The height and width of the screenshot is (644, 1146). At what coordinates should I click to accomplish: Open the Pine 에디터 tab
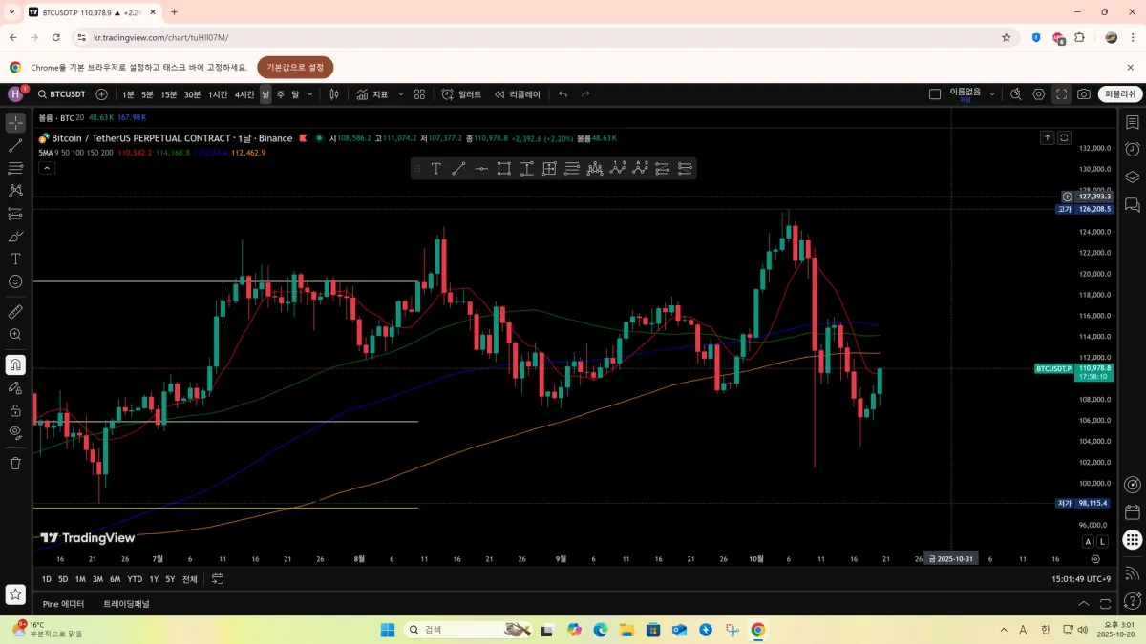tap(63, 604)
